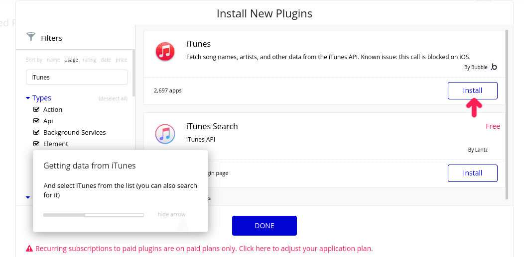Toggle the Element type checkbox

coord(36,144)
